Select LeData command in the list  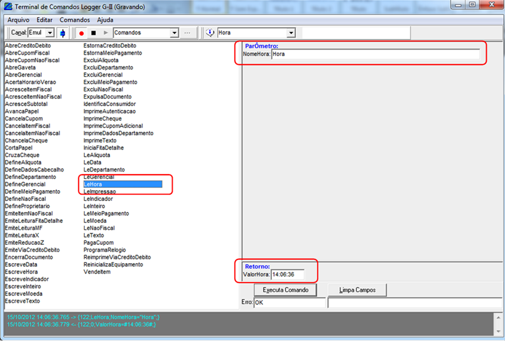click(92, 162)
